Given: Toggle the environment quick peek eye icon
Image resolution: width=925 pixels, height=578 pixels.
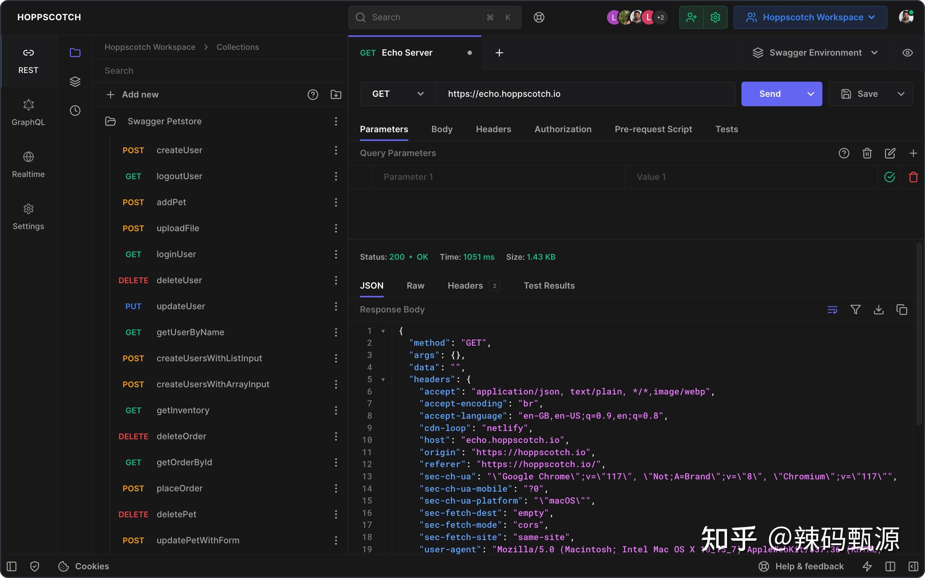Looking at the screenshot, I should 907,52.
